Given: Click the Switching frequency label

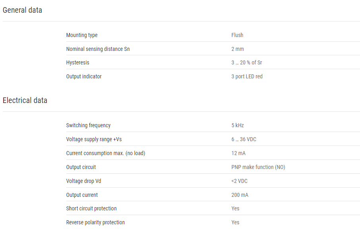Looking at the screenshot, I should (88, 126).
